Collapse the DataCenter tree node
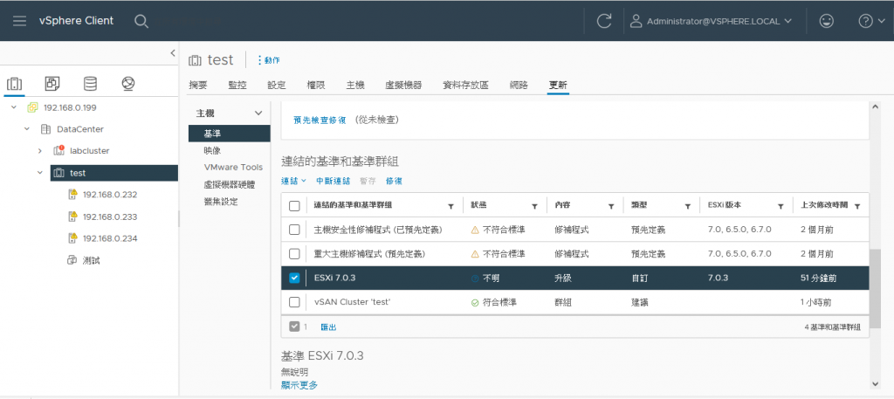The image size is (894, 399). click(27, 129)
